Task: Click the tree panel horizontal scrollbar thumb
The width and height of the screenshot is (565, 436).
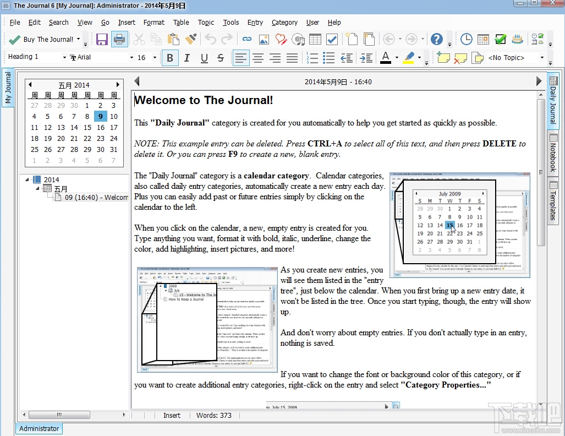Action: pyautogui.click(x=59, y=415)
